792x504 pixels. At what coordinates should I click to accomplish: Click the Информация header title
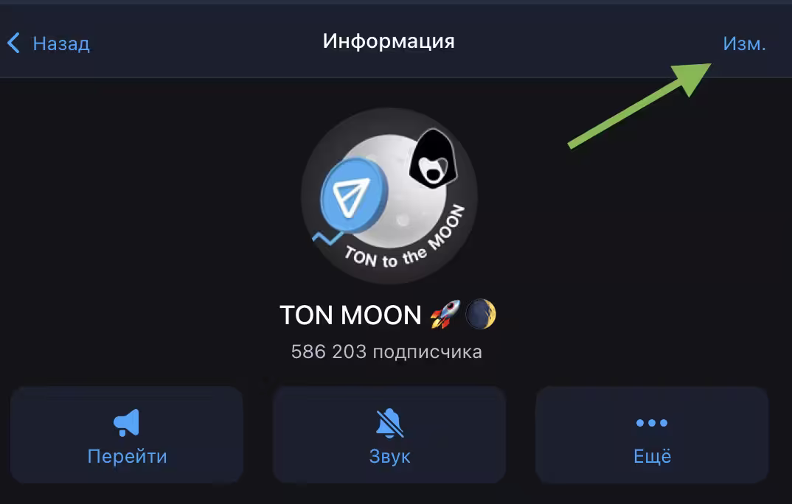pyautogui.click(x=389, y=41)
